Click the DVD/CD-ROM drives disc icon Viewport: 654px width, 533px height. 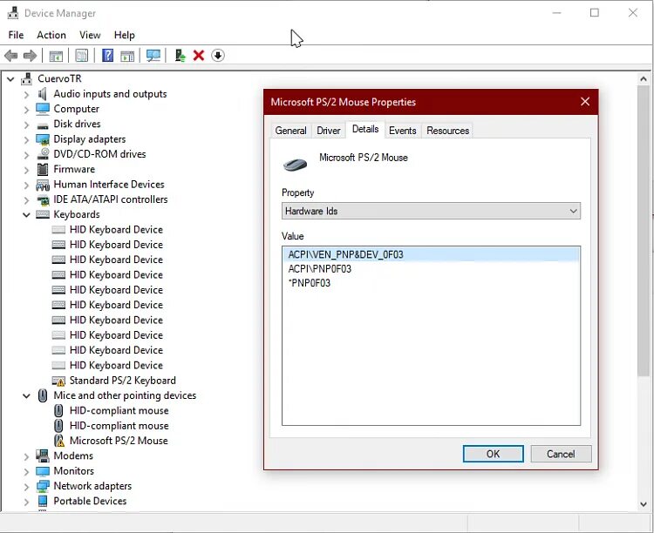(x=43, y=154)
